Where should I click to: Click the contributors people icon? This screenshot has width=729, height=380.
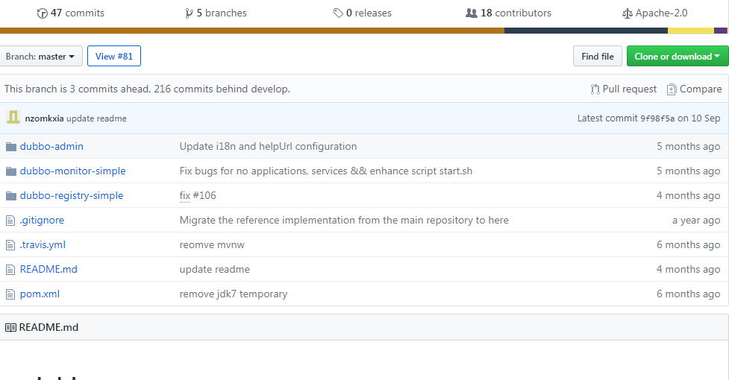tap(472, 13)
